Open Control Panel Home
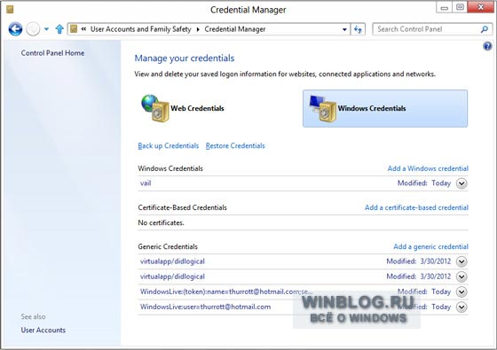Image resolution: width=497 pixels, height=350 pixels. pyautogui.click(x=52, y=53)
